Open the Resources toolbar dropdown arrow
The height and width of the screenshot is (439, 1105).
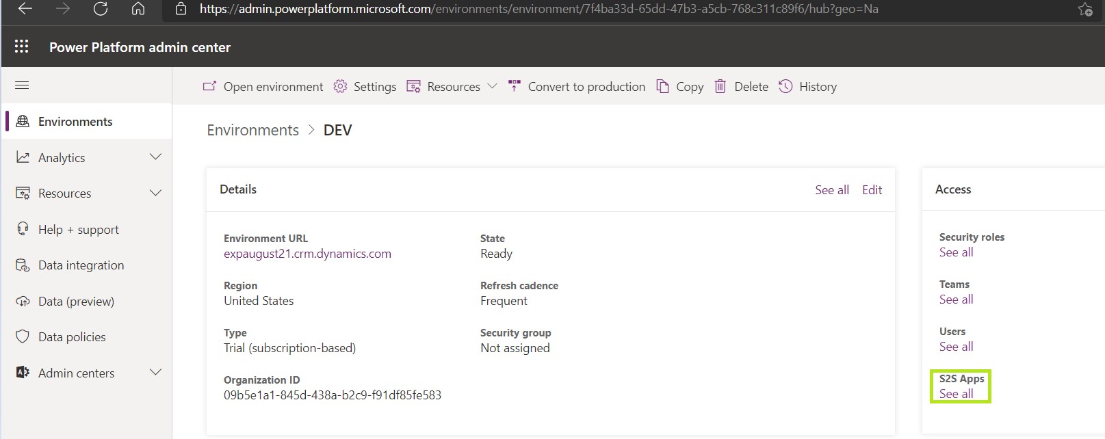[492, 86]
